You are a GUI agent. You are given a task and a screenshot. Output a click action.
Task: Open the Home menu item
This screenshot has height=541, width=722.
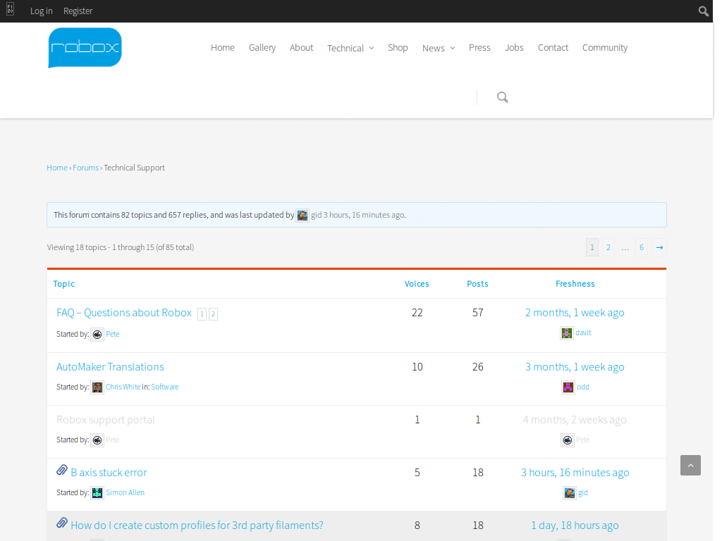click(x=223, y=48)
